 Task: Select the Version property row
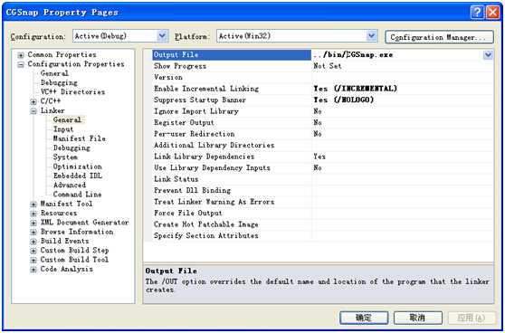click(x=168, y=77)
